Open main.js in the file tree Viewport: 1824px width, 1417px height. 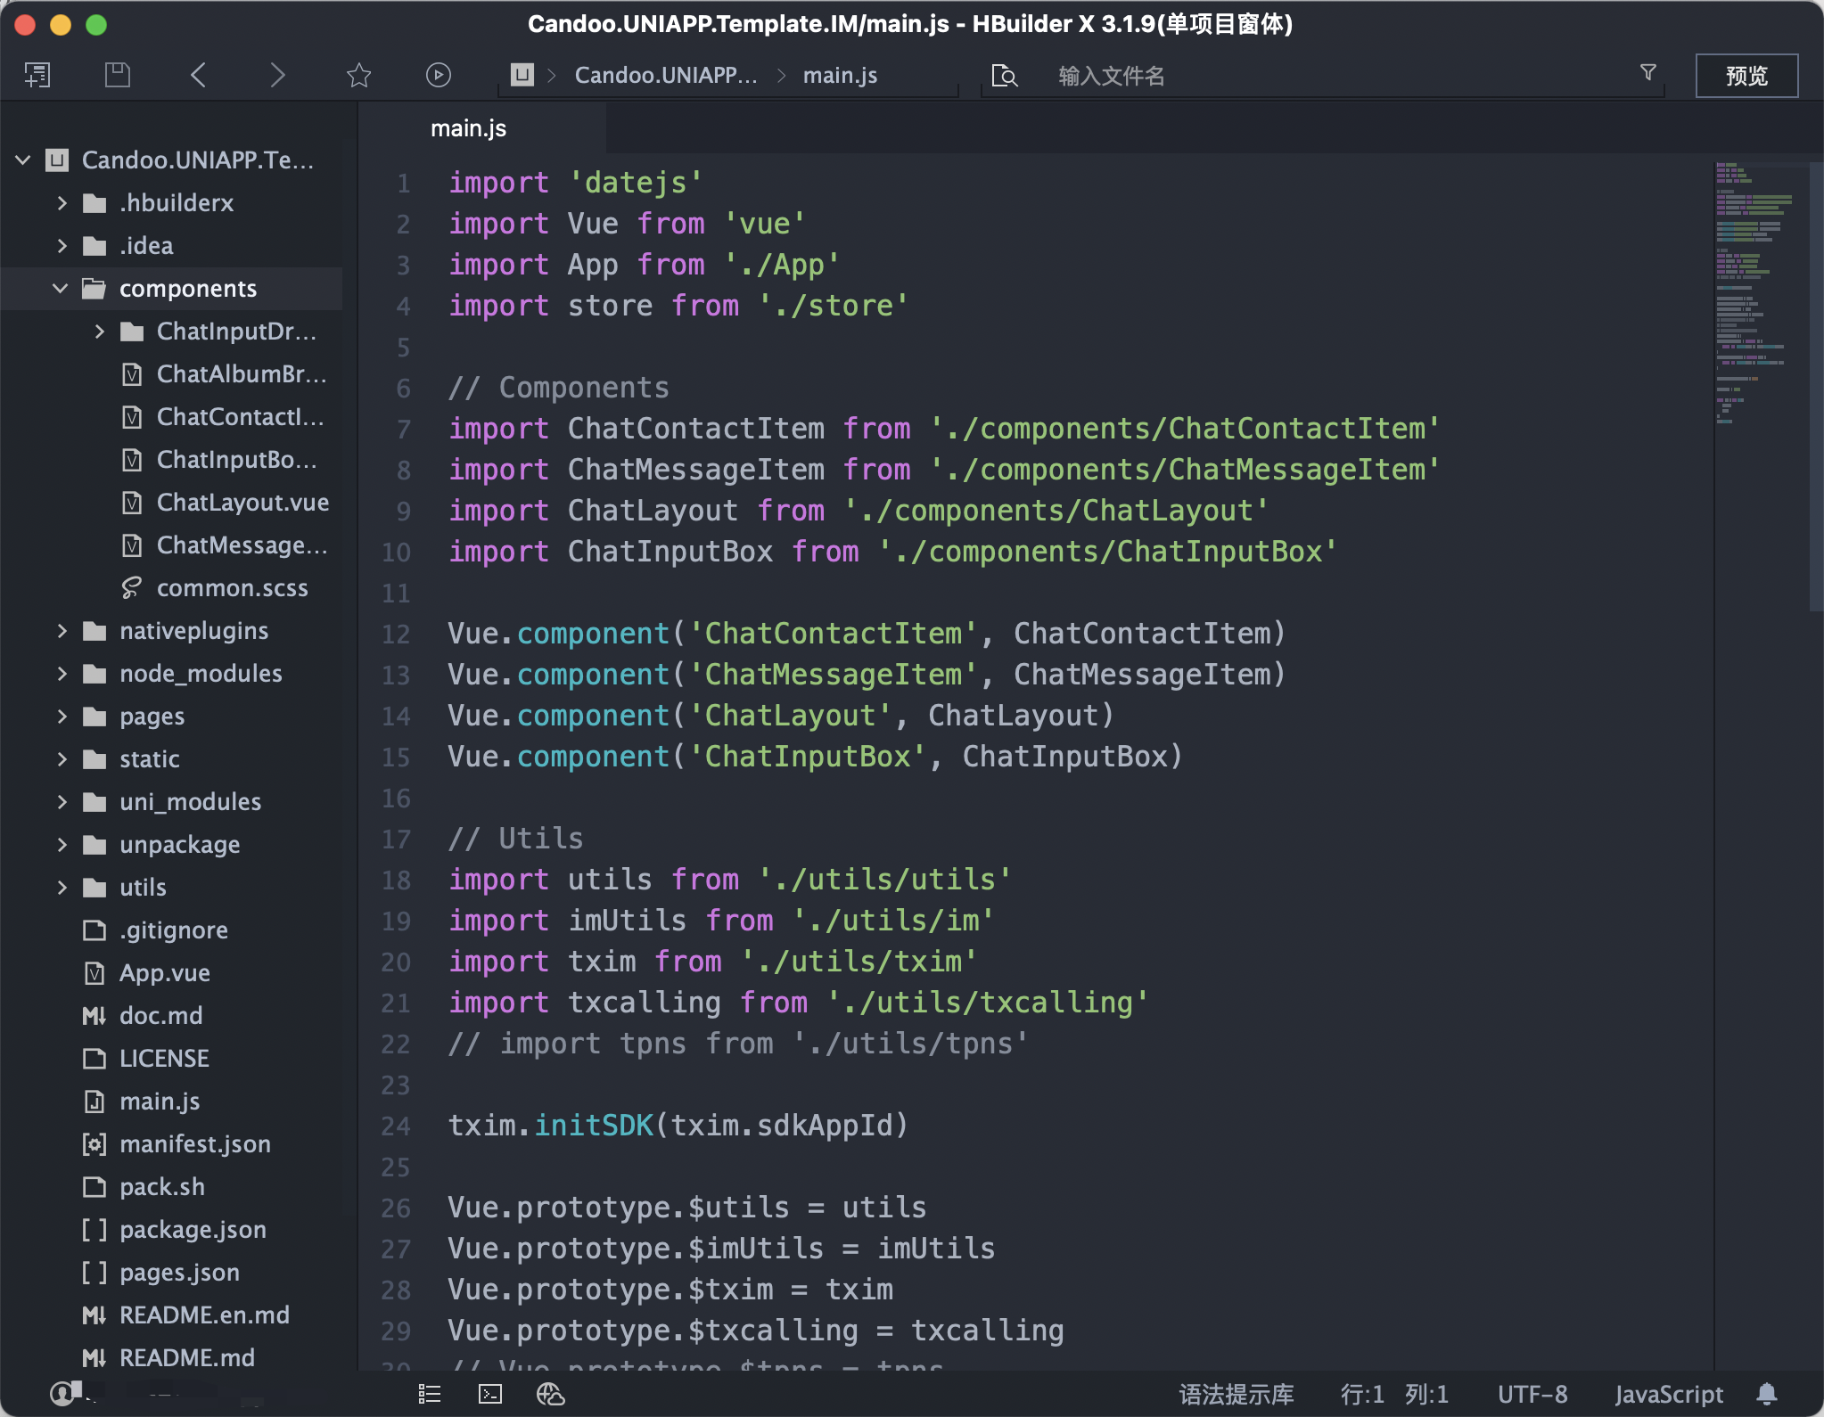pyautogui.click(x=160, y=1102)
